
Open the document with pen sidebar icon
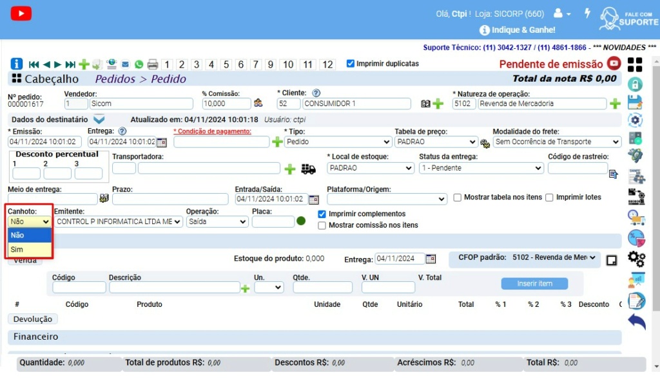(636, 300)
